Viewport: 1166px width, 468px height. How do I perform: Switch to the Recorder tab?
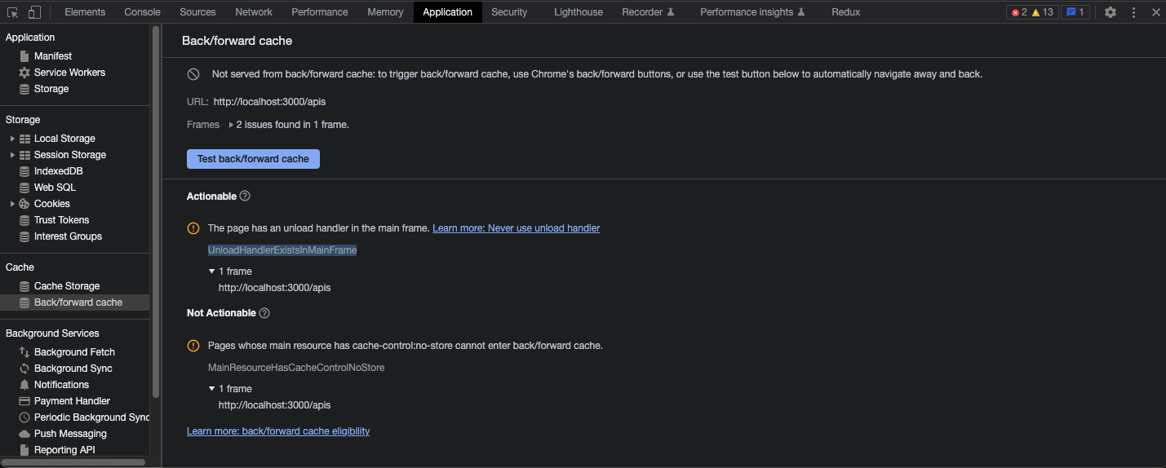[649, 12]
